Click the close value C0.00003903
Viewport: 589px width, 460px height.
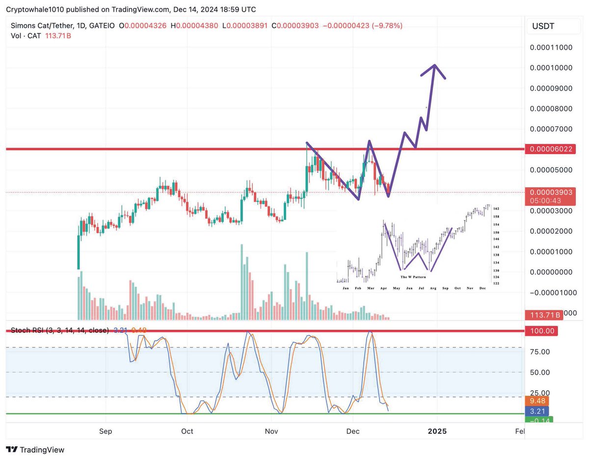[x=295, y=26]
